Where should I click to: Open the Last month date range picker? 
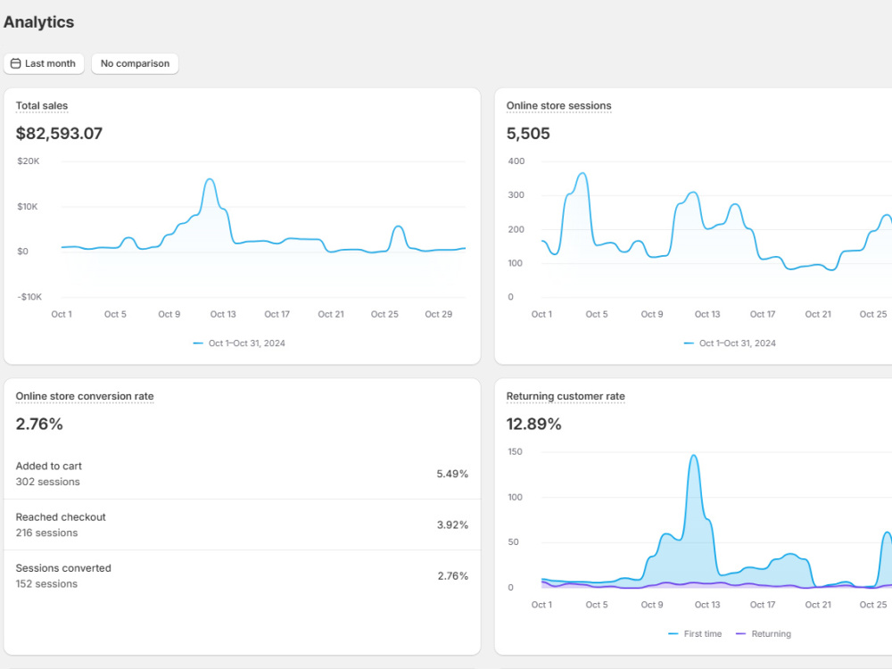point(44,63)
